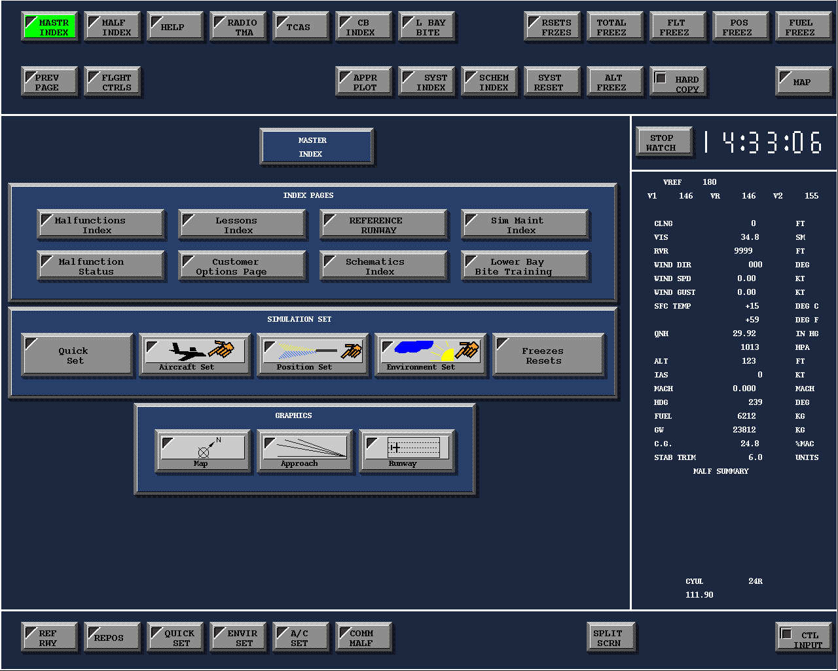This screenshot has width=838, height=671.
Task: Select the highlighted MASTR INDEX tab
Action: pos(50,27)
